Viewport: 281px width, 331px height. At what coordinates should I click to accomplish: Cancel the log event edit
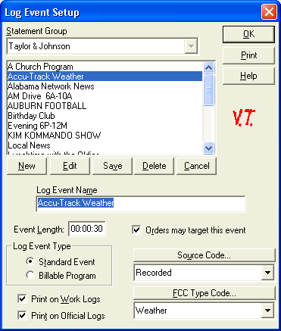pyautogui.click(x=196, y=166)
